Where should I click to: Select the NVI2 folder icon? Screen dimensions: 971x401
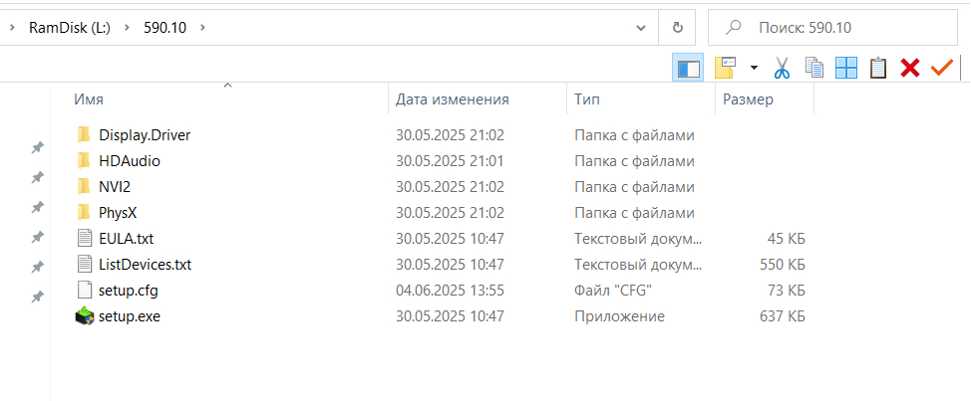click(83, 187)
